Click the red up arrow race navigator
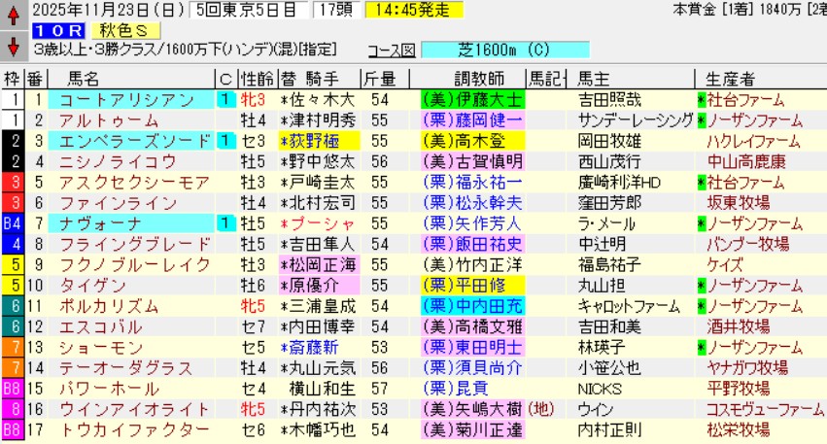The height and width of the screenshot is (444, 827). (x=13, y=16)
